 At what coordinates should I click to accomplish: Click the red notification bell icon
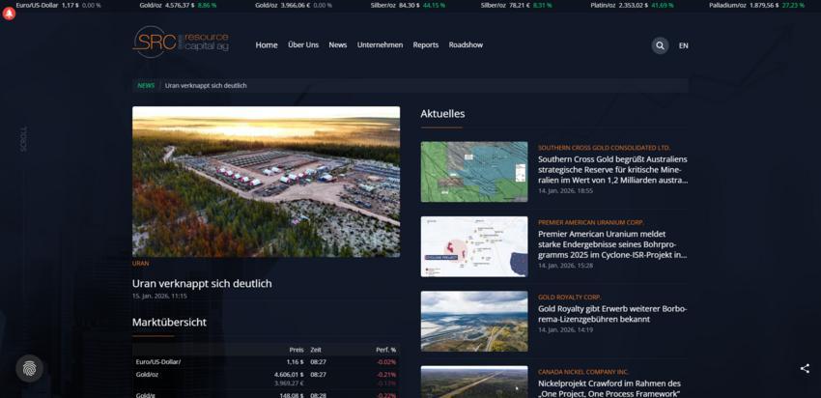10,14
